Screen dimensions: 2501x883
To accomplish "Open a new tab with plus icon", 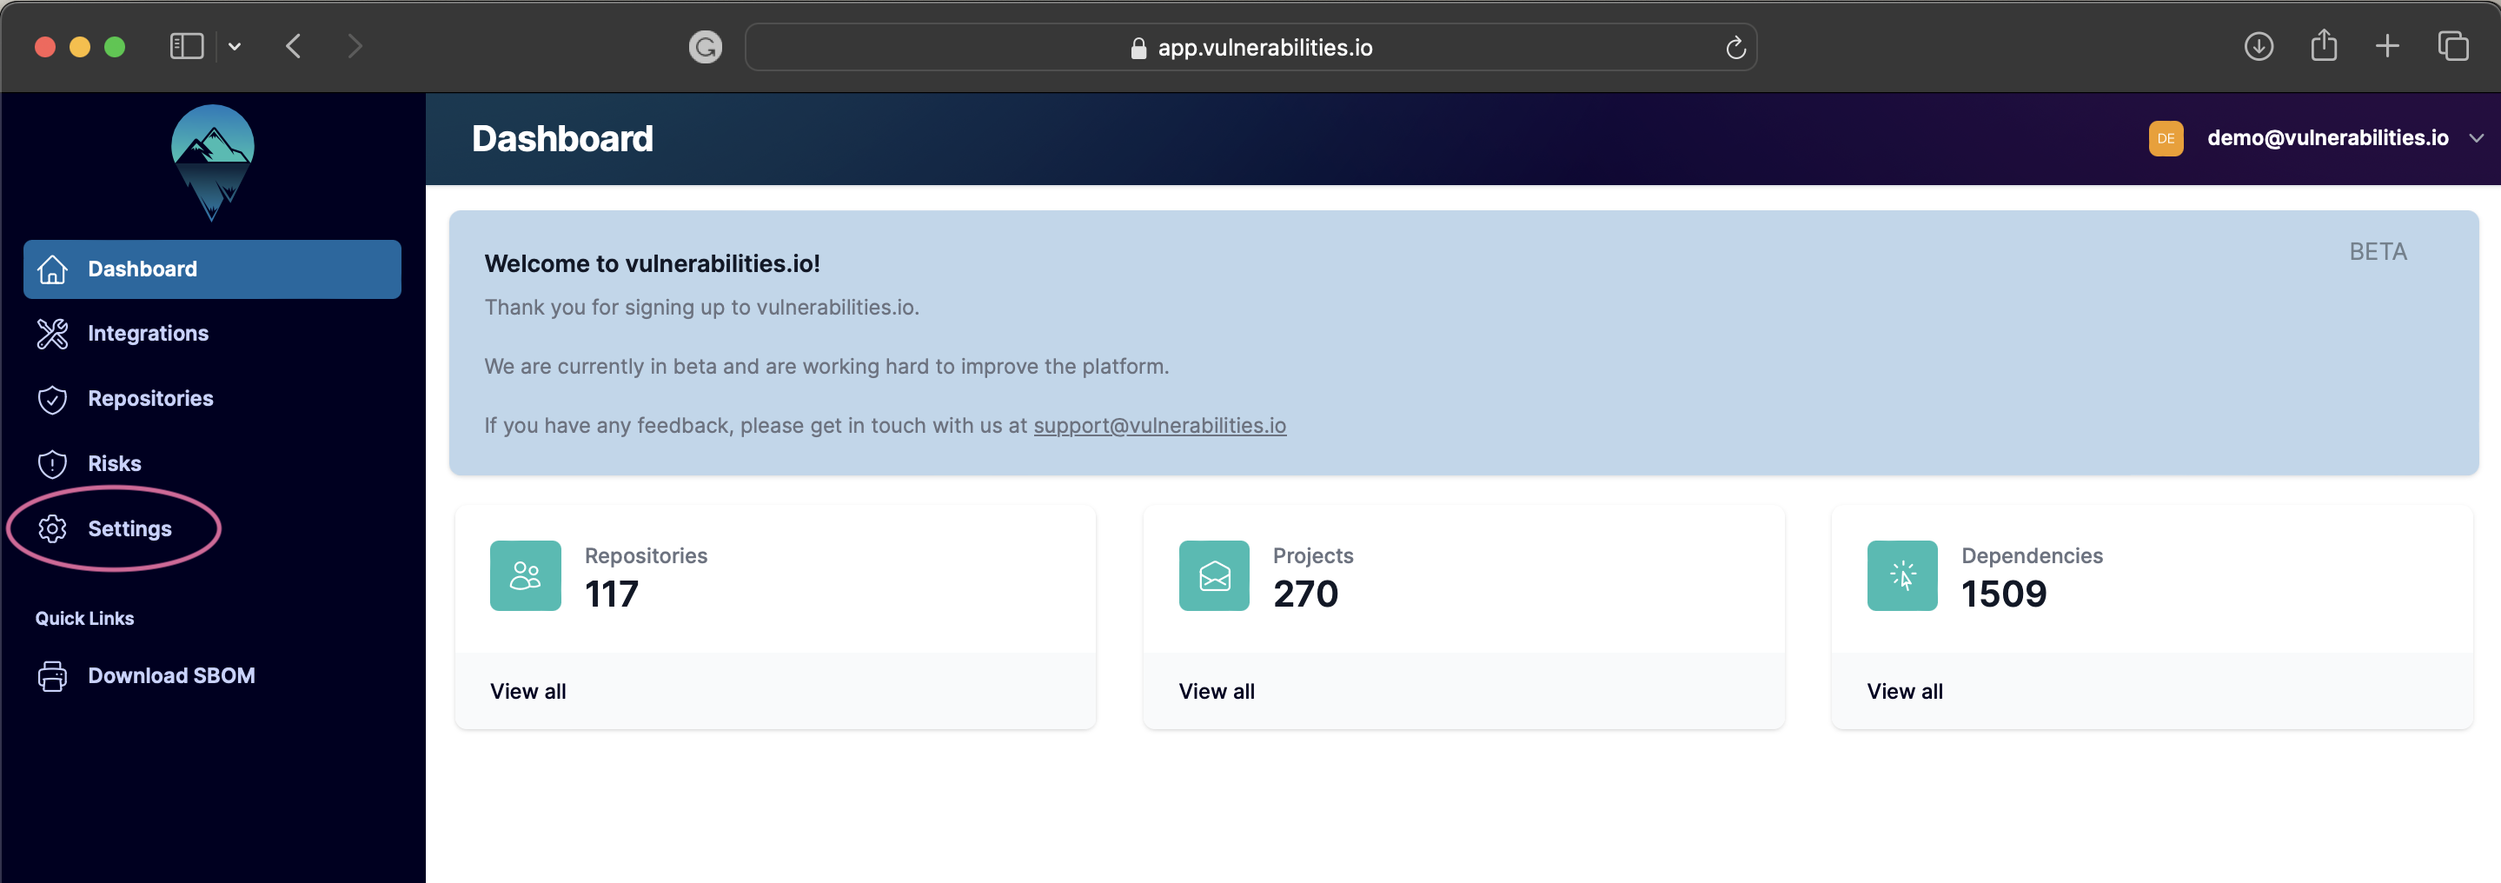I will tap(2387, 46).
